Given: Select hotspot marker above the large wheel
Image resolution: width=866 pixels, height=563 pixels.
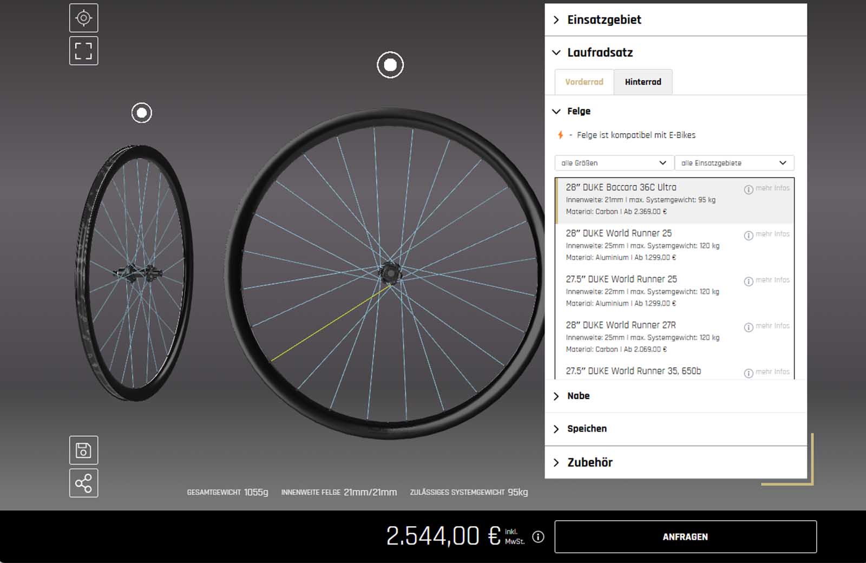Looking at the screenshot, I should coord(390,65).
